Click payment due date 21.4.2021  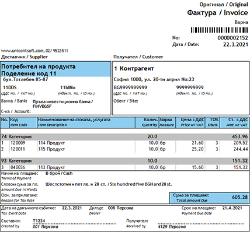pos(232,208)
